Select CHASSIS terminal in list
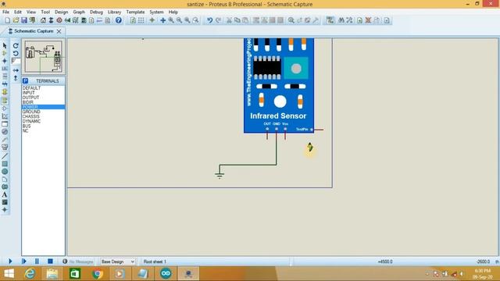The image size is (500, 281). (44, 116)
